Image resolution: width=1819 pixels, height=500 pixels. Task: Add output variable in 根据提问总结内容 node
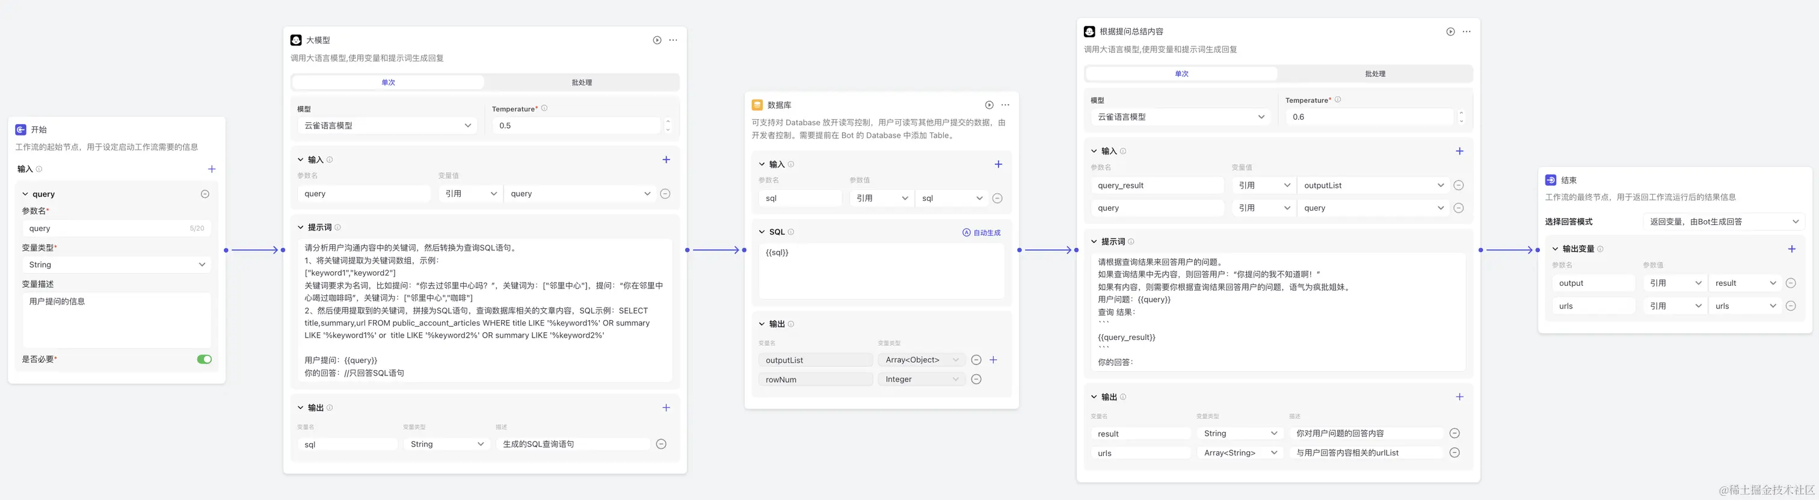tap(1459, 397)
